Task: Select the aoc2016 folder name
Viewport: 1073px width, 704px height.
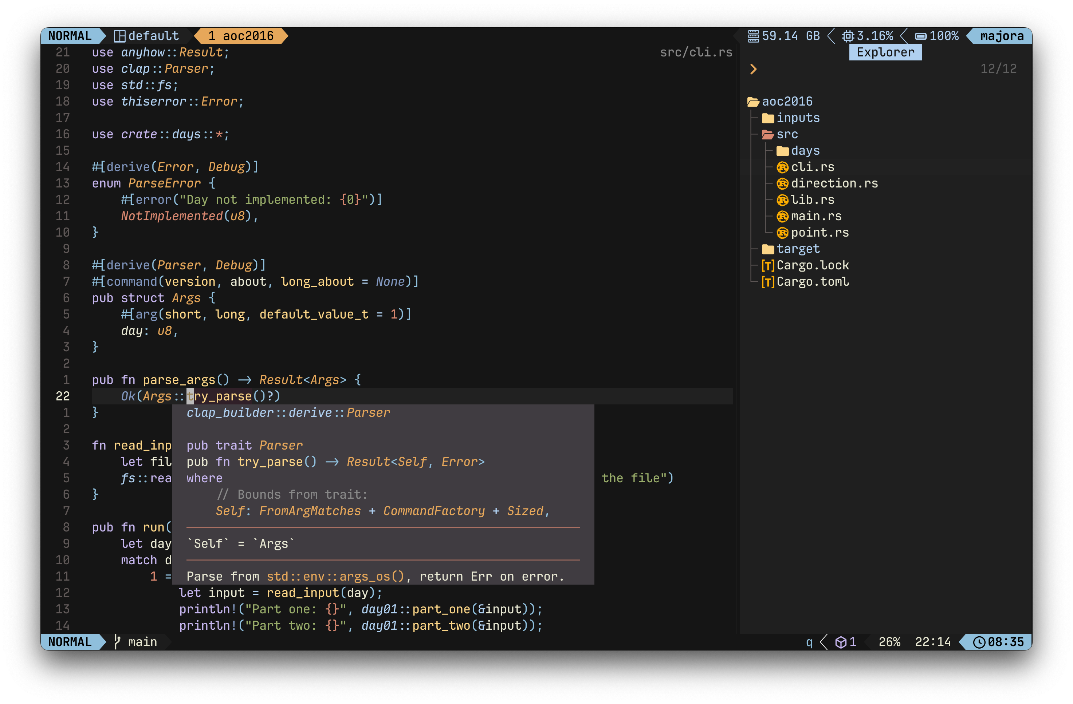Action: point(787,102)
